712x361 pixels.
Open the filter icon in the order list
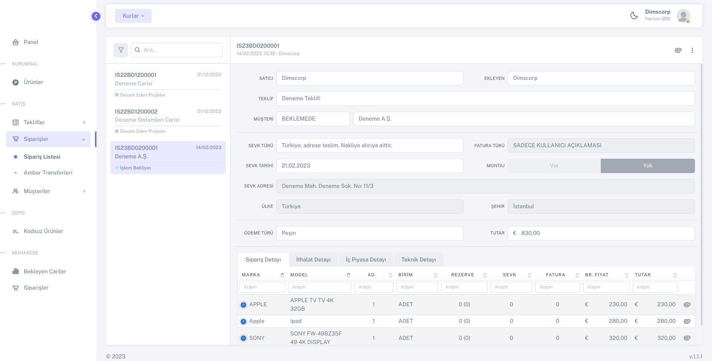pyautogui.click(x=121, y=50)
